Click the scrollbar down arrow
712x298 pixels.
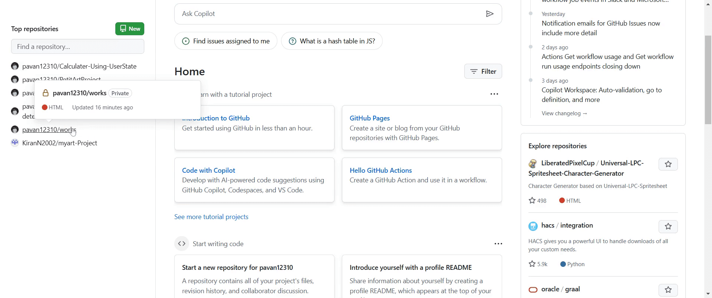[708, 294]
